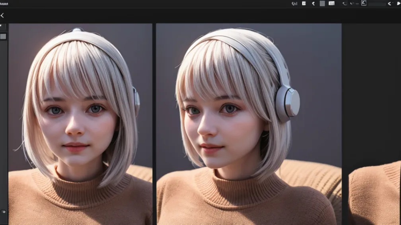Click the dark input field in the top toolbar
Image resolution: width=401 pixels, height=225 pixels.
[x=377, y=4]
